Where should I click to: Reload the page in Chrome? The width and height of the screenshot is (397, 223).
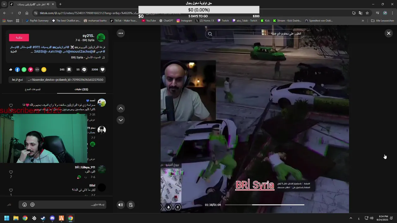click(19, 13)
